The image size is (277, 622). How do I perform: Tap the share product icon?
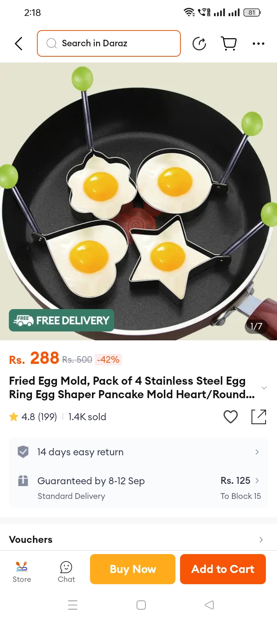pyautogui.click(x=259, y=417)
